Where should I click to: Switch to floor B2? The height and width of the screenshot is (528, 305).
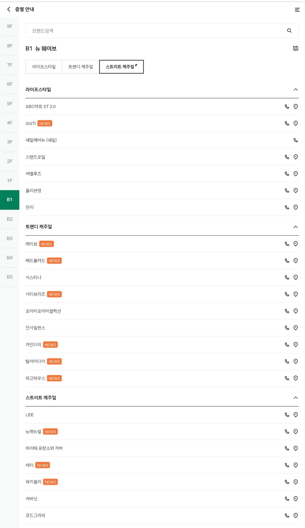point(9,219)
